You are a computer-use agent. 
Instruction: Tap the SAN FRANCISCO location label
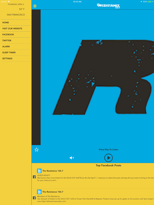pos(16,15)
